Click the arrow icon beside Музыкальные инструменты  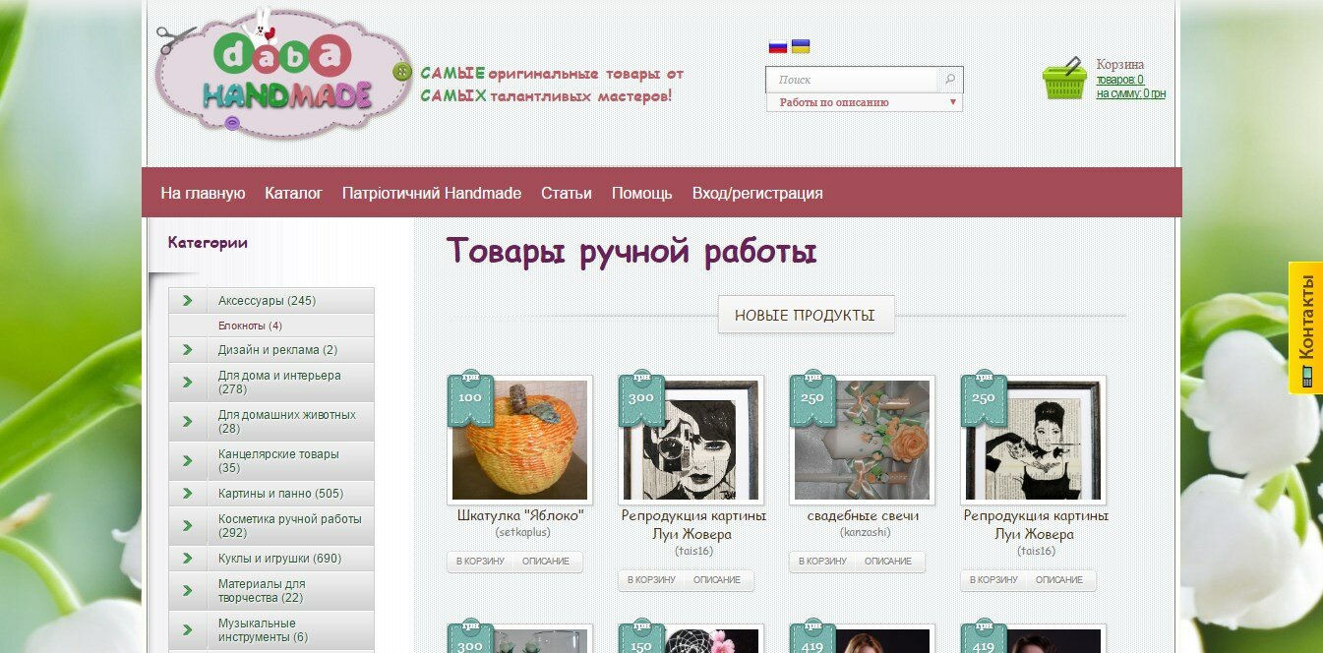pyautogui.click(x=188, y=629)
